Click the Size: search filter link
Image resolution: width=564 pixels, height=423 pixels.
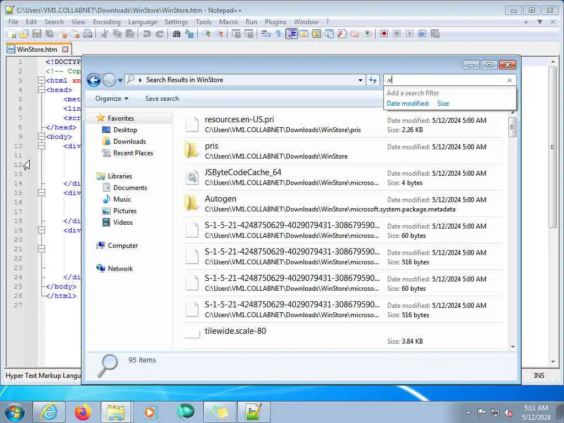pyautogui.click(x=443, y=104)
